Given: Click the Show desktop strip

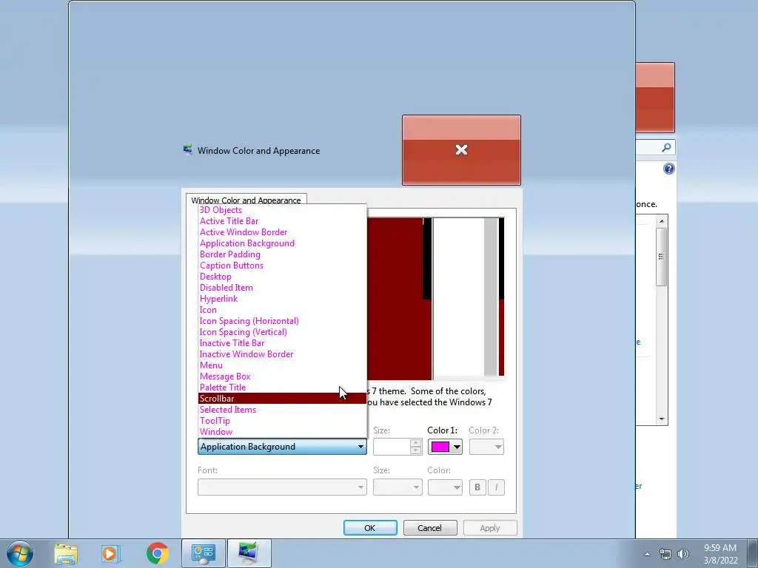Looking at the screenshot, I should (x=753, y=553).
